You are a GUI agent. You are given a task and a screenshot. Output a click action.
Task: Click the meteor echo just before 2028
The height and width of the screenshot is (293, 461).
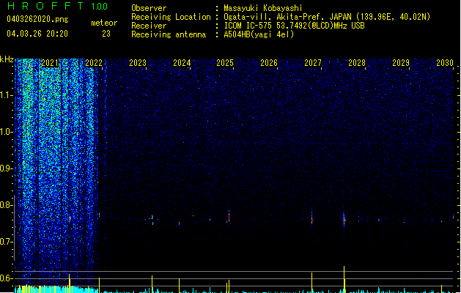(344, 220)
